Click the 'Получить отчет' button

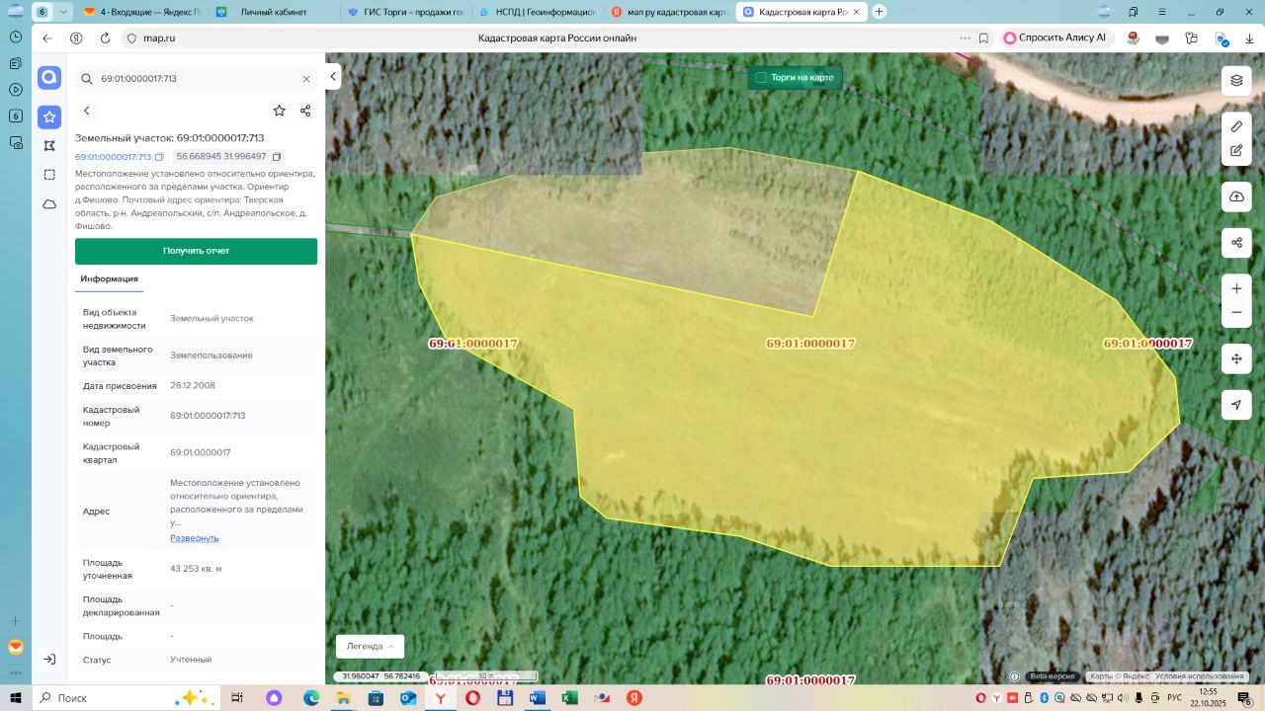point(196,251)
